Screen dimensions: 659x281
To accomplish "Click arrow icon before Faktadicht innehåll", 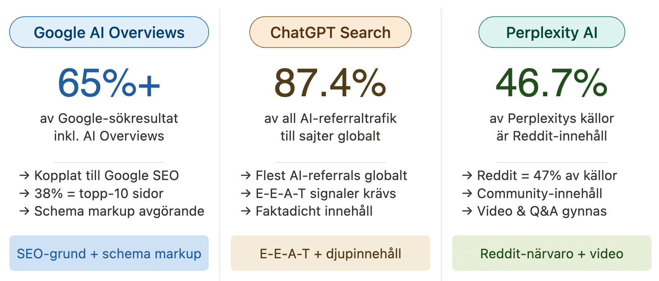I will [x=246, y=211].
